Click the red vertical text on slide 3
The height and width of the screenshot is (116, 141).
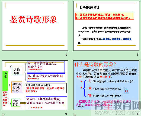pyautogui.click(x=5, y=99)
